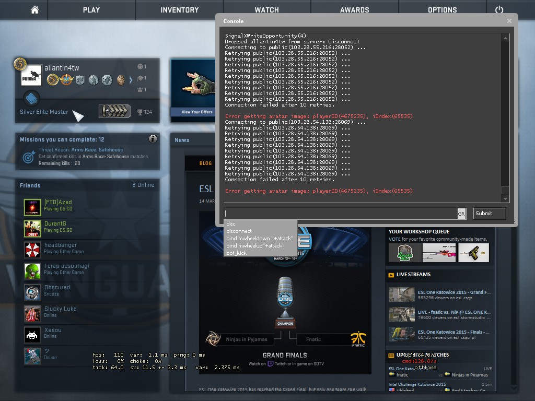
Task: Click the mission target icon
Action: click(x=29, y=157)
